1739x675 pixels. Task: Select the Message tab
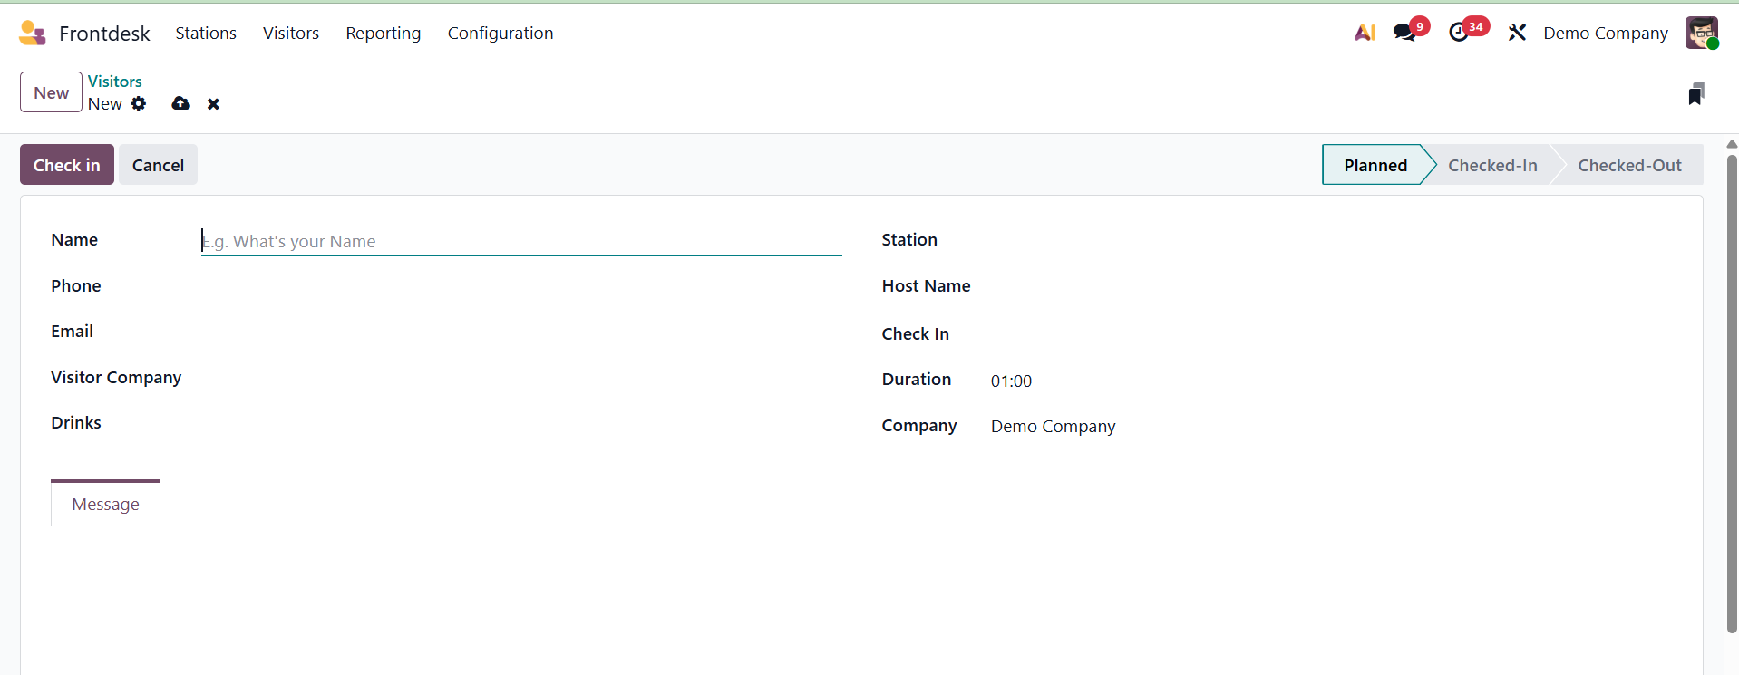[x=105, y=504]
